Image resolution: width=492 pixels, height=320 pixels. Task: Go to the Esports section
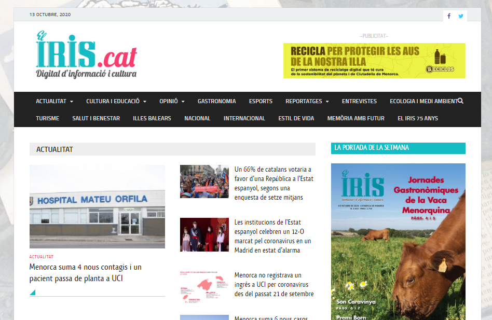point(261,101)
